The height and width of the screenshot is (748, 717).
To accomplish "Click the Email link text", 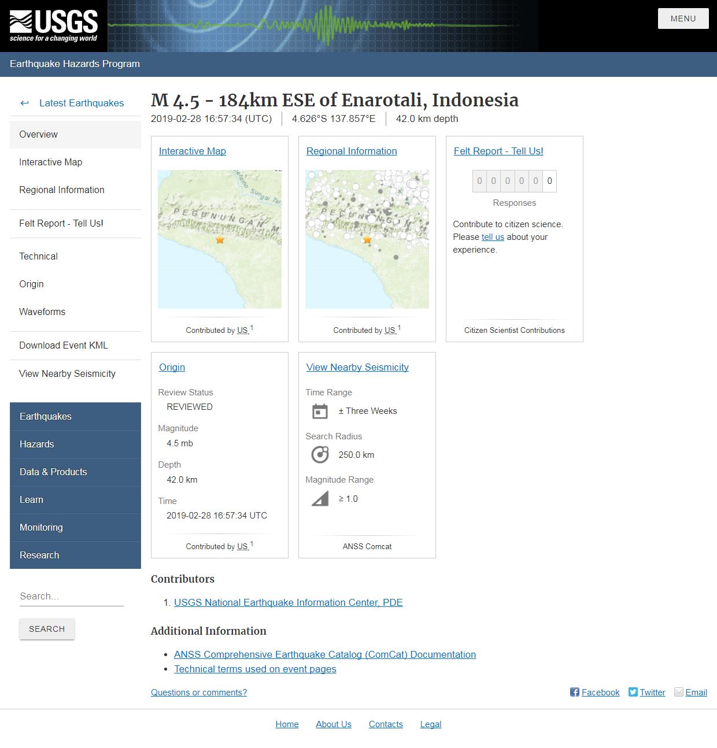I will point(696,693).
